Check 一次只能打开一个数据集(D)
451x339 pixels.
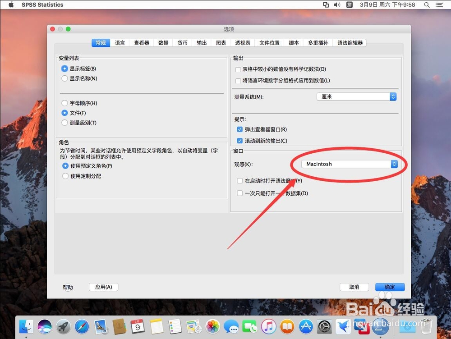tap(239, 193)
